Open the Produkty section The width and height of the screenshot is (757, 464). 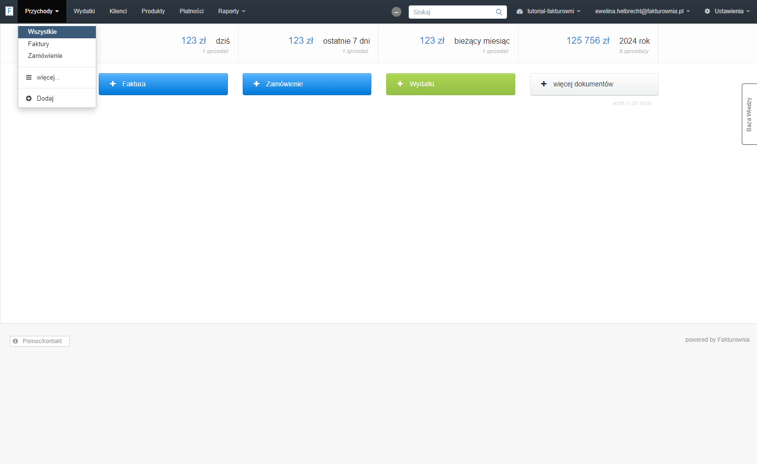(153, 11)
